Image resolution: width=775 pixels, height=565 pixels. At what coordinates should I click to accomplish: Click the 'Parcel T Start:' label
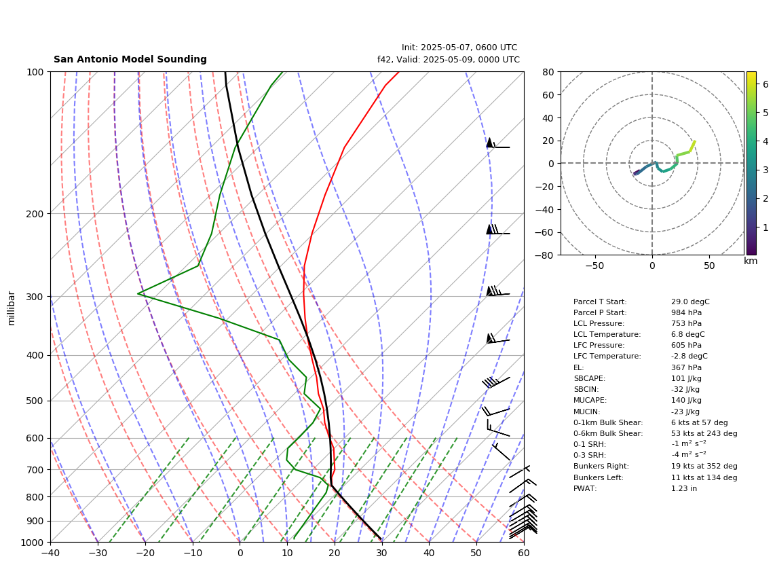pos(600,302)
